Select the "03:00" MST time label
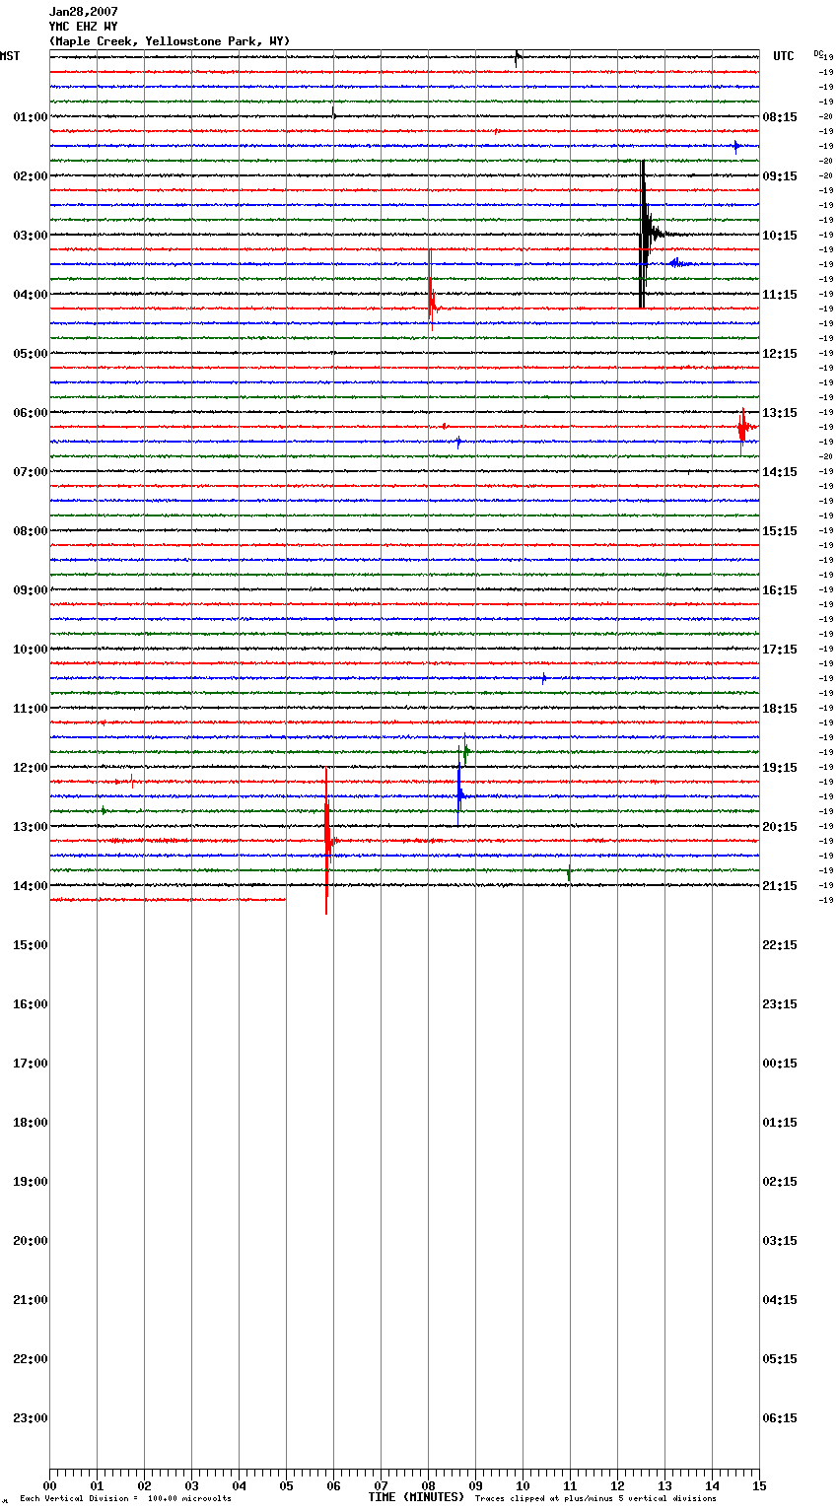 pyautogui.click(x=31, y=236)
